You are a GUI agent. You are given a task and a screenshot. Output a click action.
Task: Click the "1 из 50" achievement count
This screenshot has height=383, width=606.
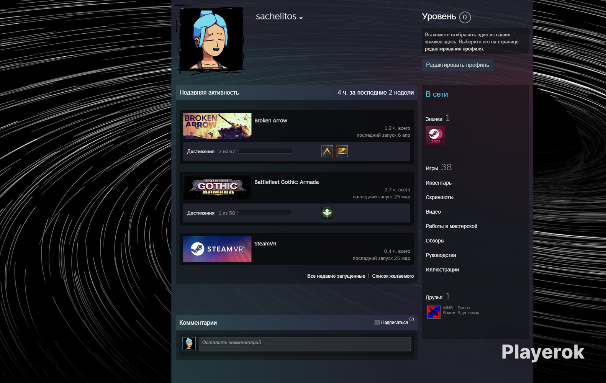(227, 213)
